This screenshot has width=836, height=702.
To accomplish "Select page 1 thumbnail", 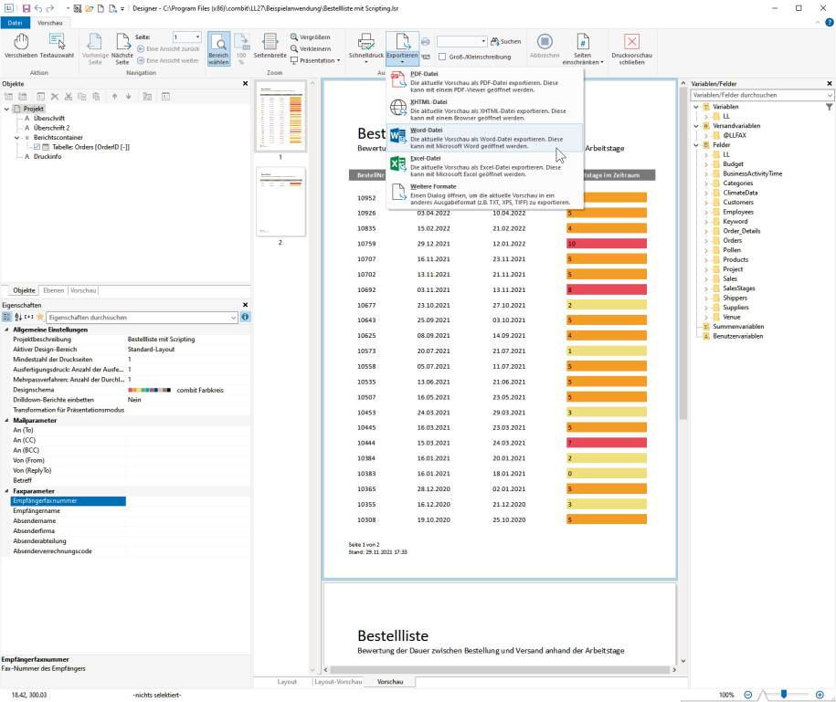I will pyautogui.click(x=280, y=116).
